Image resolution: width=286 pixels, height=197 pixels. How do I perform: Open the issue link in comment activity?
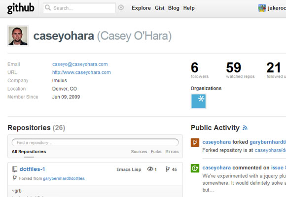278,167
